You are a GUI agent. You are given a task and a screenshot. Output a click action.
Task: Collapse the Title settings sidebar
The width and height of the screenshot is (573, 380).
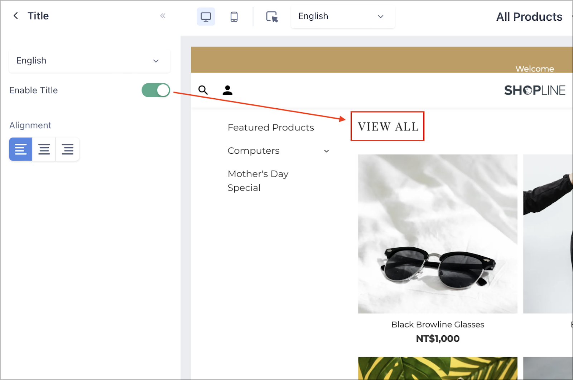(163, 15)
